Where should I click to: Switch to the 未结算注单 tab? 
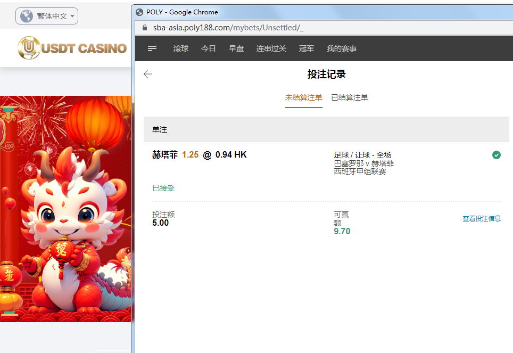point(304,97)
